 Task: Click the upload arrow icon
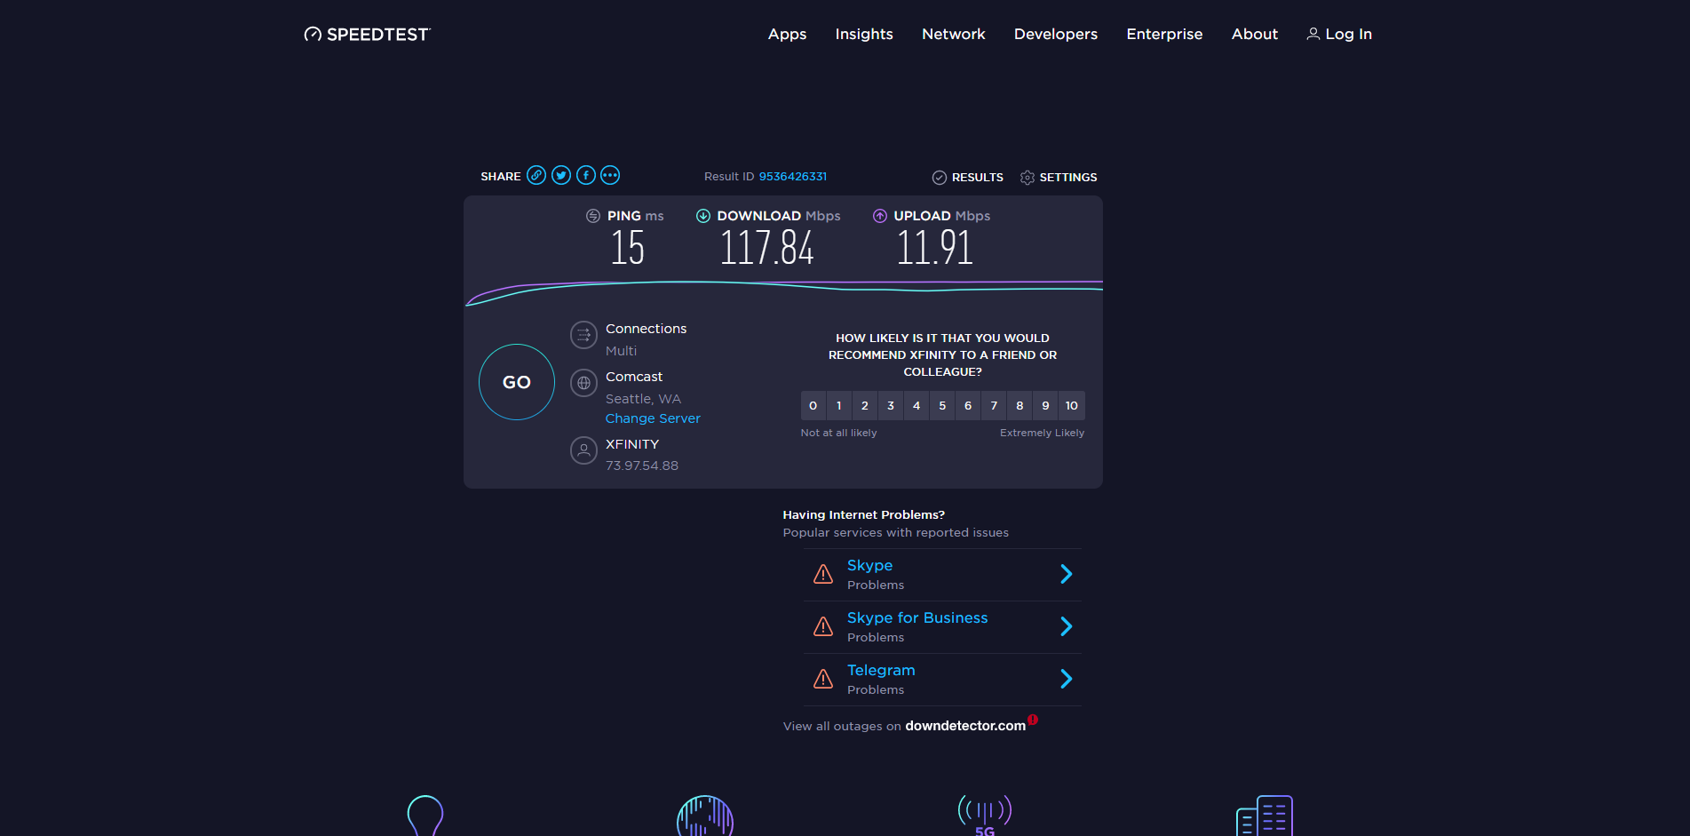[x=880, y=216]
